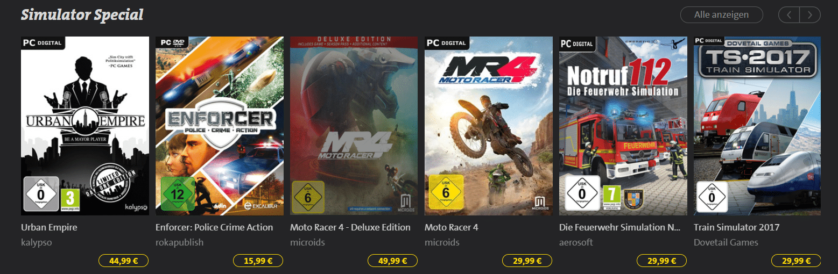Click the 49,99 € price button
Viewport: 838px width, 274px height.
point(393,261)
